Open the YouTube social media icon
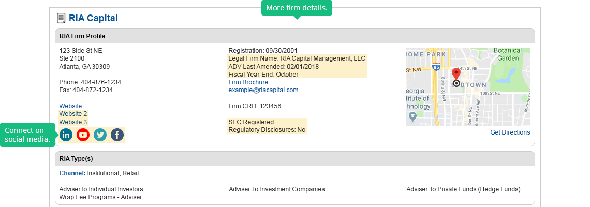This screenshot has height=207, width=590. coord(83,135)
